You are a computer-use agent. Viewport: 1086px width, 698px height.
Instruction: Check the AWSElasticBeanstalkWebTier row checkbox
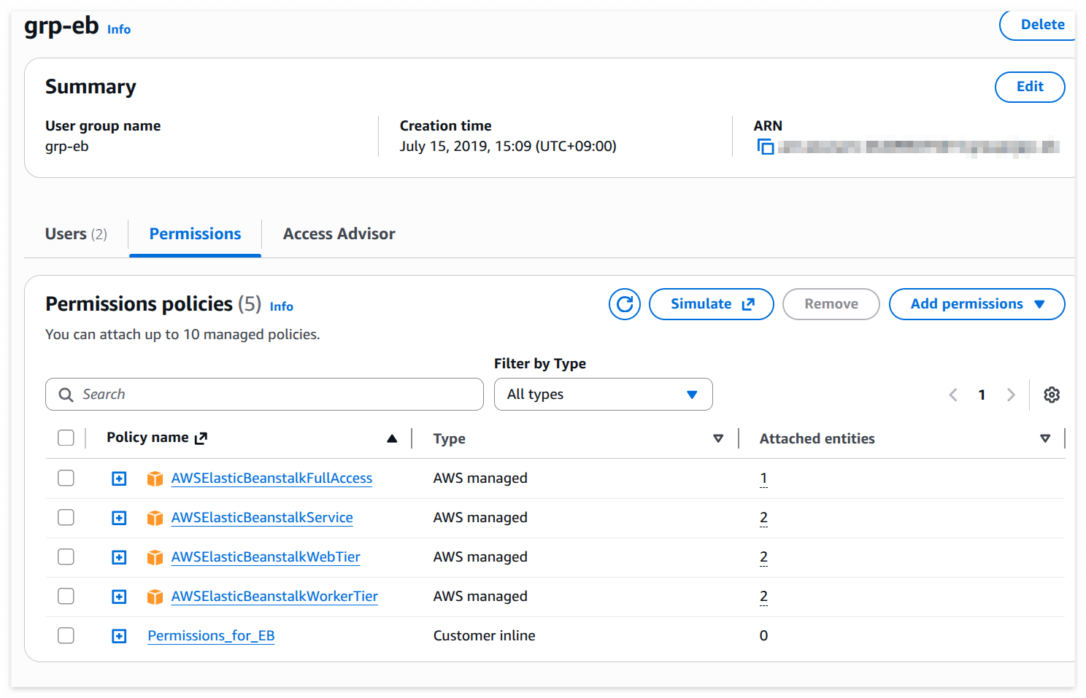(66, 557)
